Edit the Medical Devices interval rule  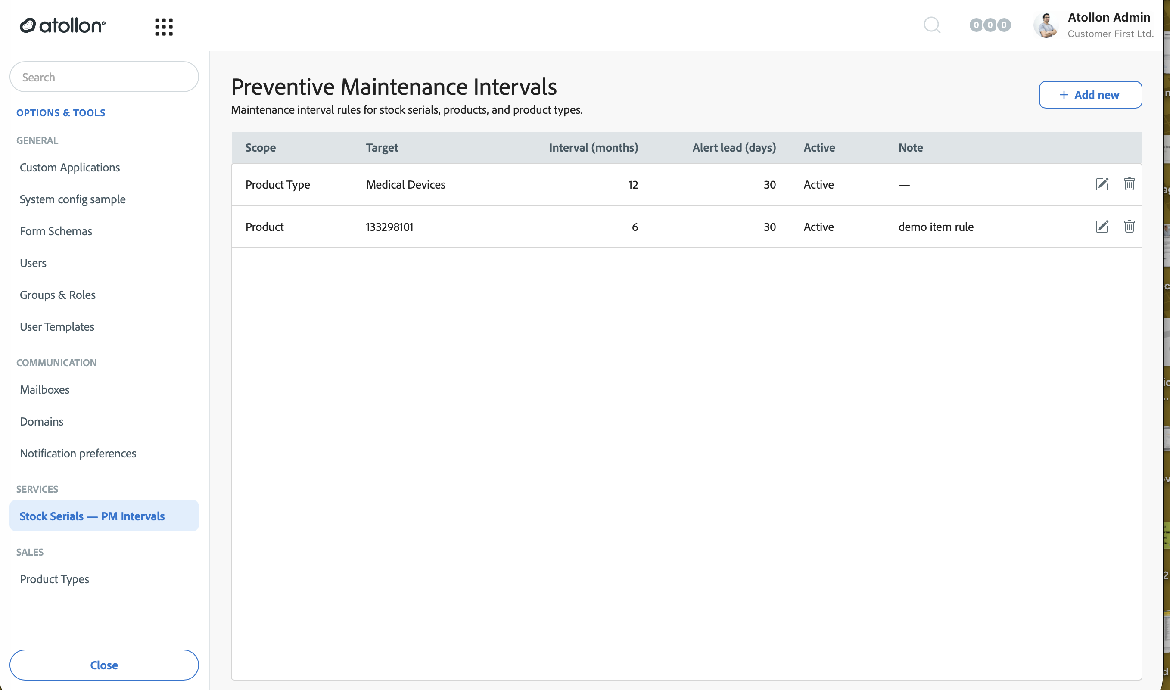[1102, 184]
